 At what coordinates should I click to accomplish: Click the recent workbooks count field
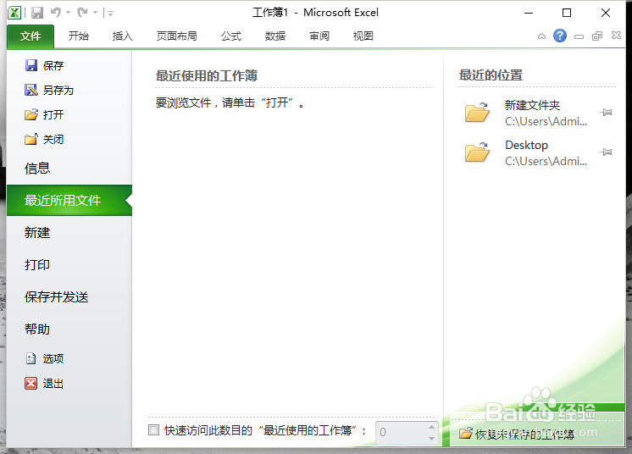402,432
